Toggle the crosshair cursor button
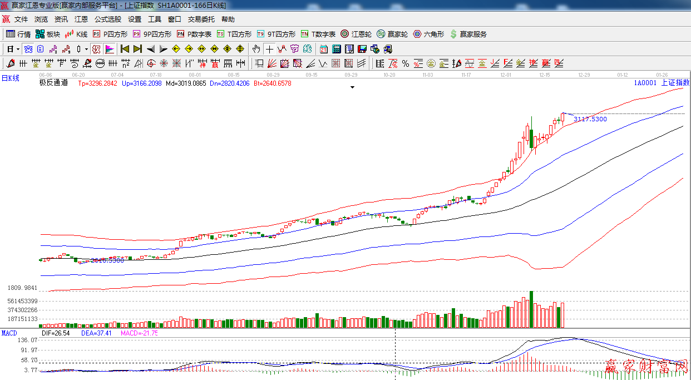691x380 pixels. click(x=269, y=49)
